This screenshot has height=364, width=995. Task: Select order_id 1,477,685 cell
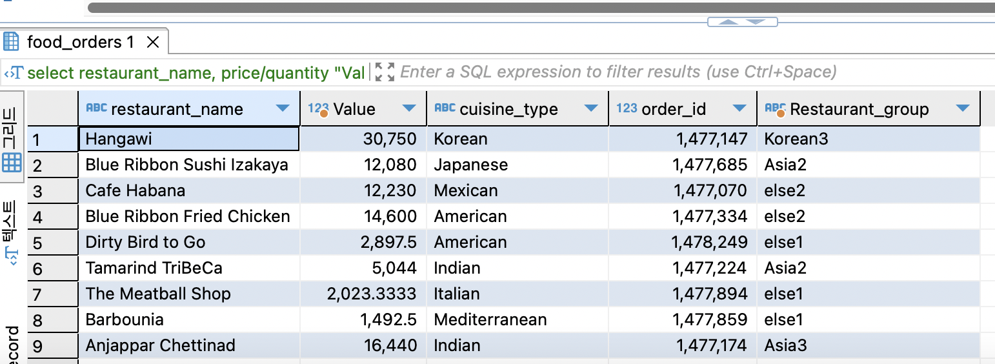[683, 165]
